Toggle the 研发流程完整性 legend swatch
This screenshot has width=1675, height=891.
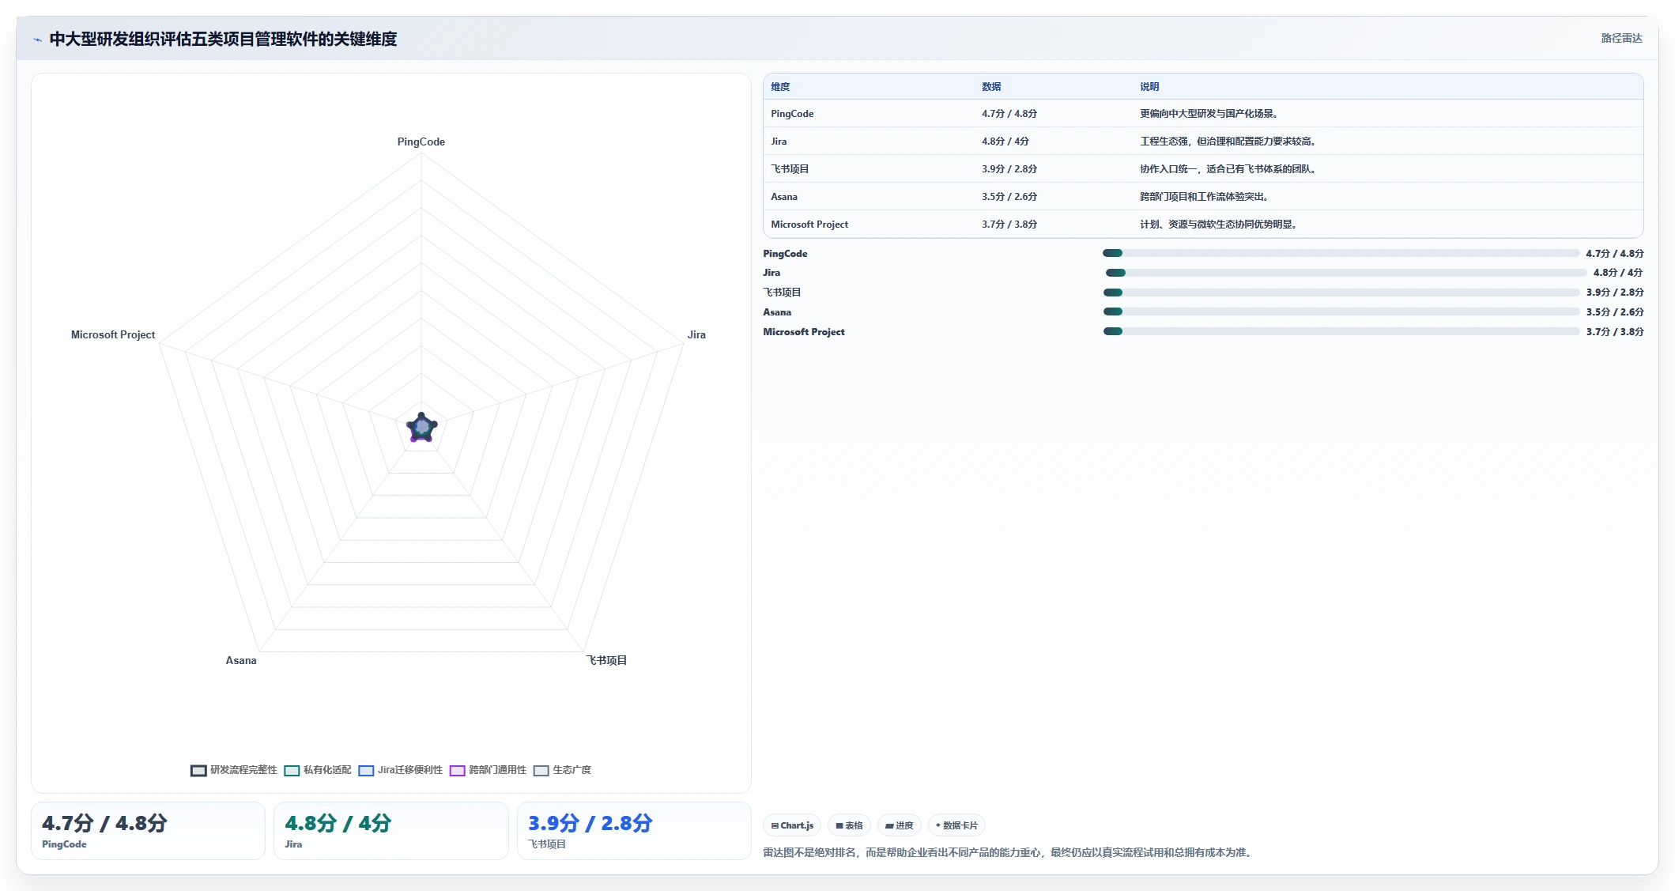click(198, 770)
